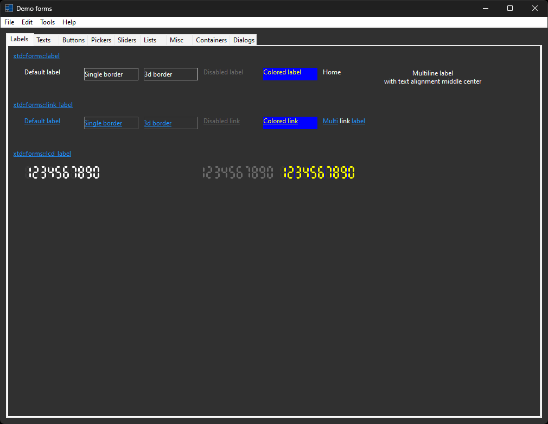The width and height of the screenshot is (548, 424).
Task: Switch to the Texts tab
Action: coord(43,40)
